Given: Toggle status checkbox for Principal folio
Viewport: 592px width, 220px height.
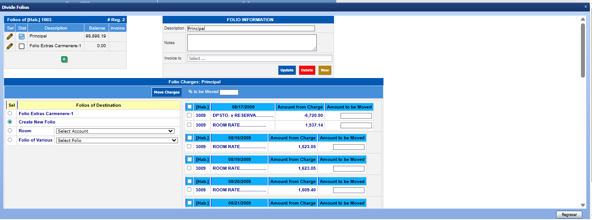Looking at the screenshot, I should 22,37.
